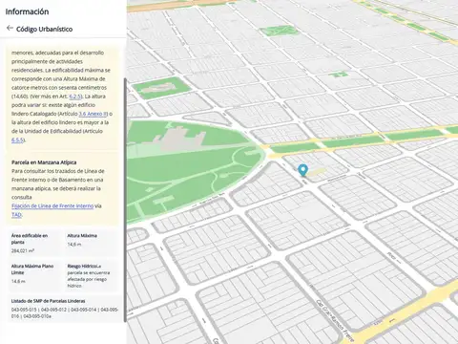458x344 pixels.
Task: Click the side panel vertical scrollbar
Action: tap(125, 200)
